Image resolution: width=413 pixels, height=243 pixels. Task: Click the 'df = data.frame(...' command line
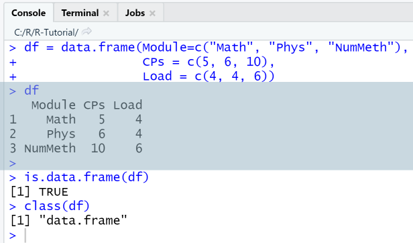pos(216,48)
